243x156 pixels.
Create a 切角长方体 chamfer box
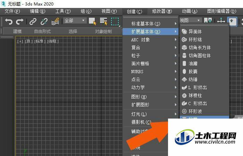click(x=204, y=47)
